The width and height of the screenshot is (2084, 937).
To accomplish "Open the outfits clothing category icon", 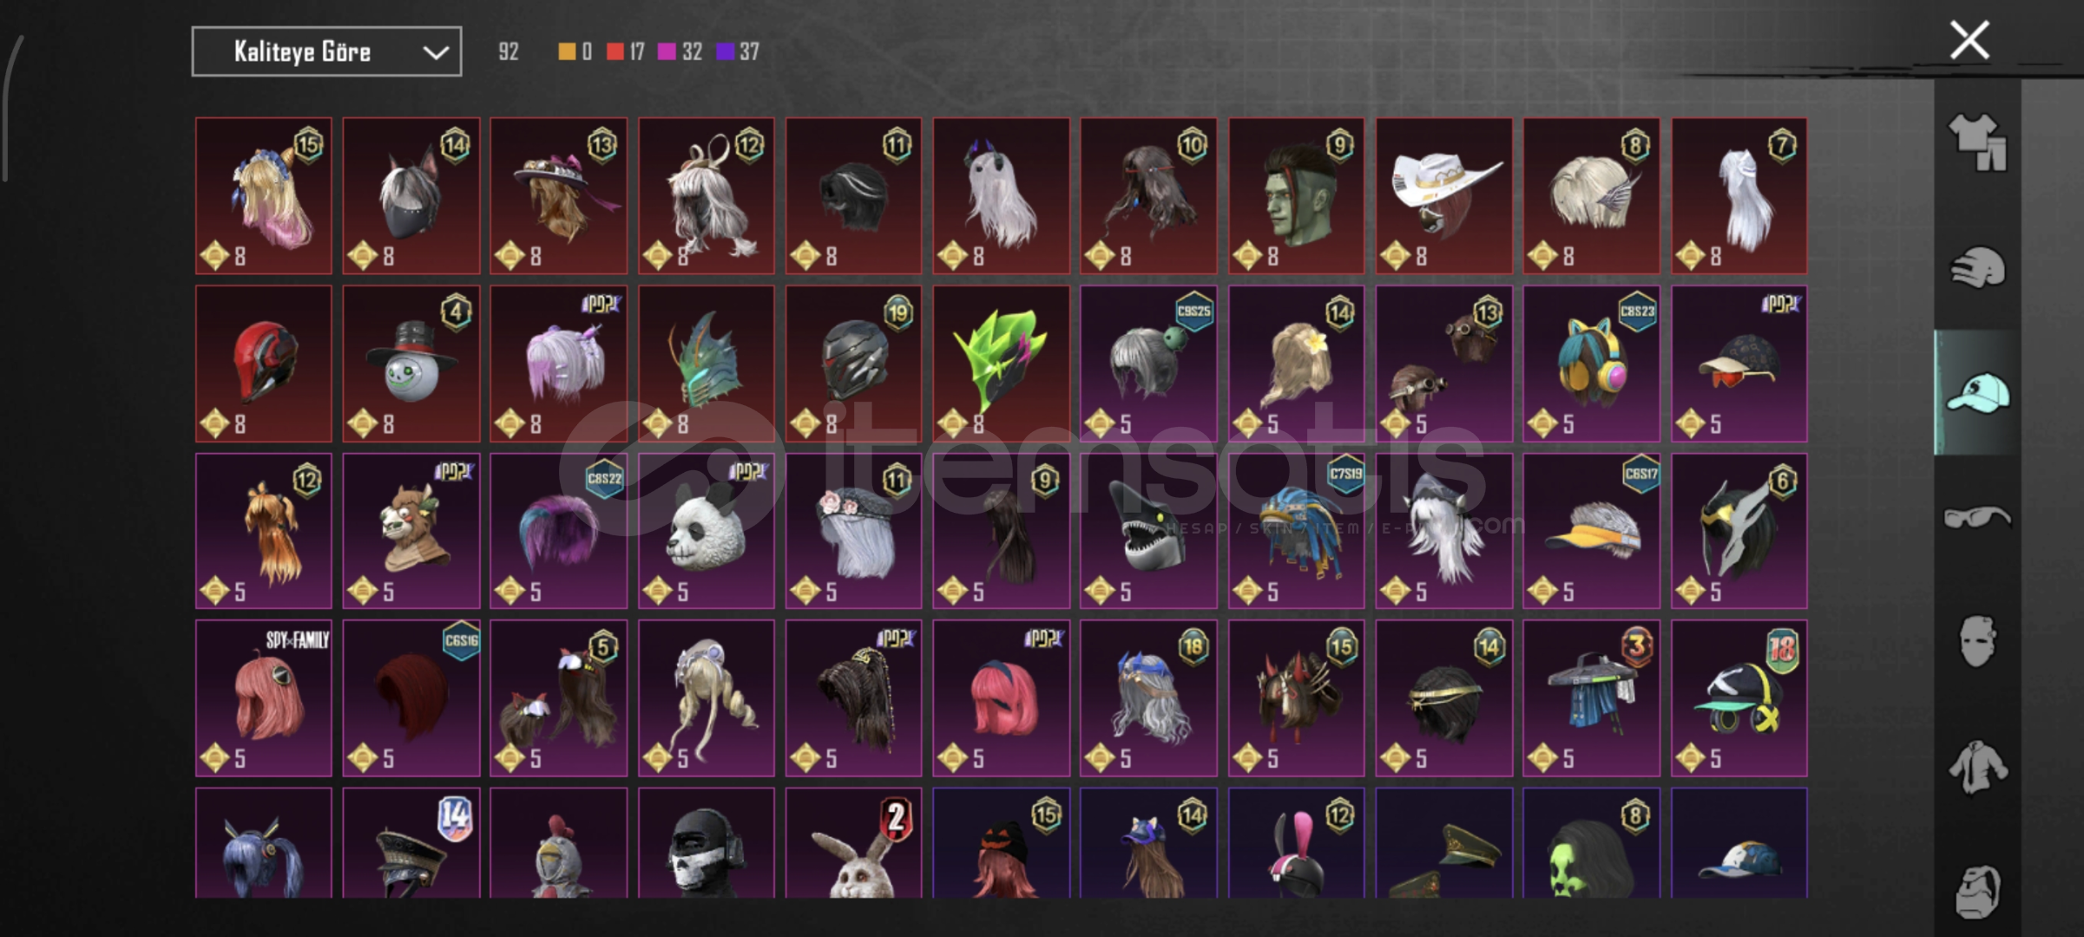I will pyautogui.click(x=1978, y=142).
